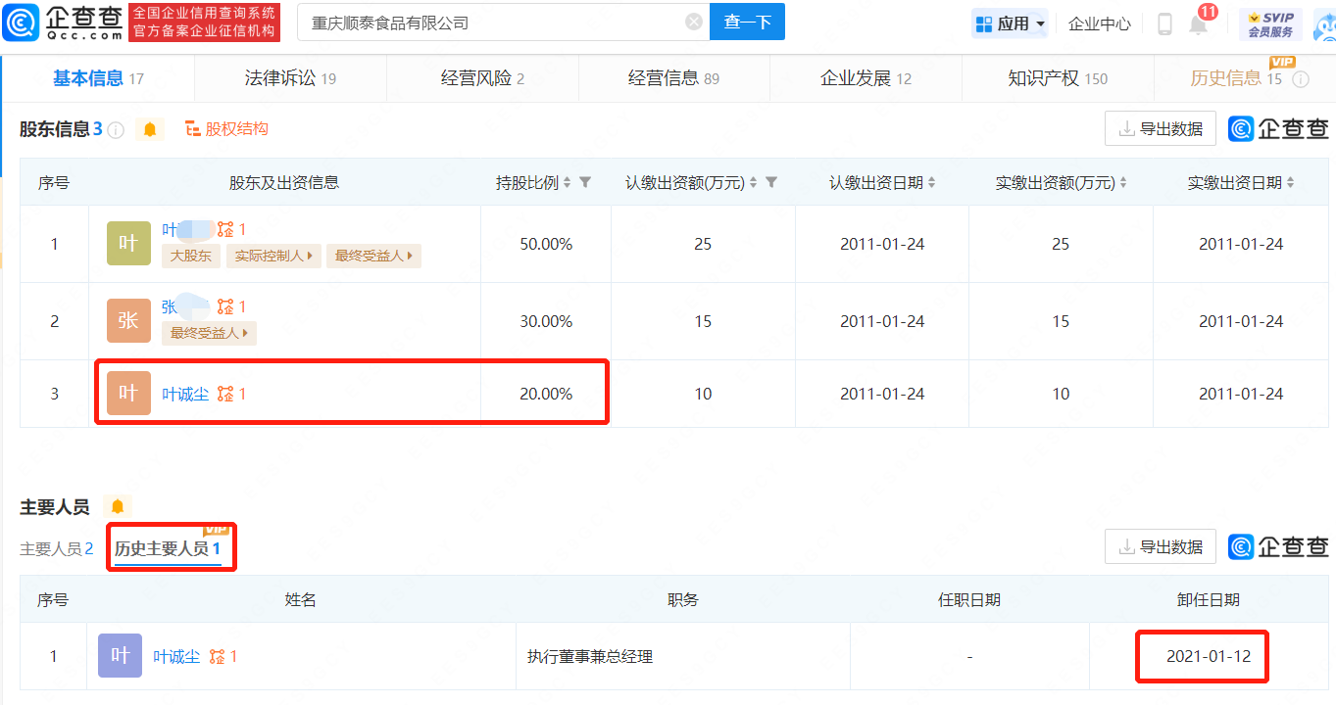Viewport: 1336px width, 705px height.
Task: Click 叶 avatar in shareholder row 3
Action: pyautogui.click(x=128, y=394)
